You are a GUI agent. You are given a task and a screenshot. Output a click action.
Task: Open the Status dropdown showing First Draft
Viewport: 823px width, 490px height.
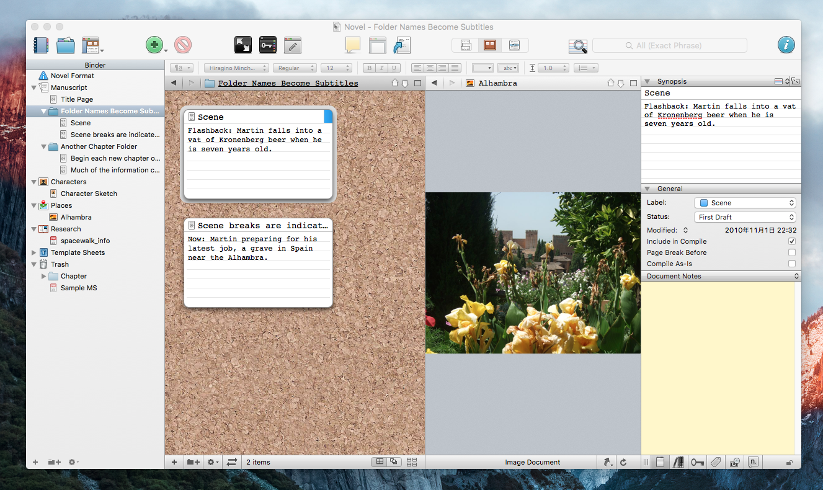[745, 217]
